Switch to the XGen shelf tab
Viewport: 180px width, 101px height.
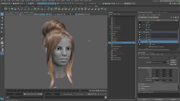[96, 6]
